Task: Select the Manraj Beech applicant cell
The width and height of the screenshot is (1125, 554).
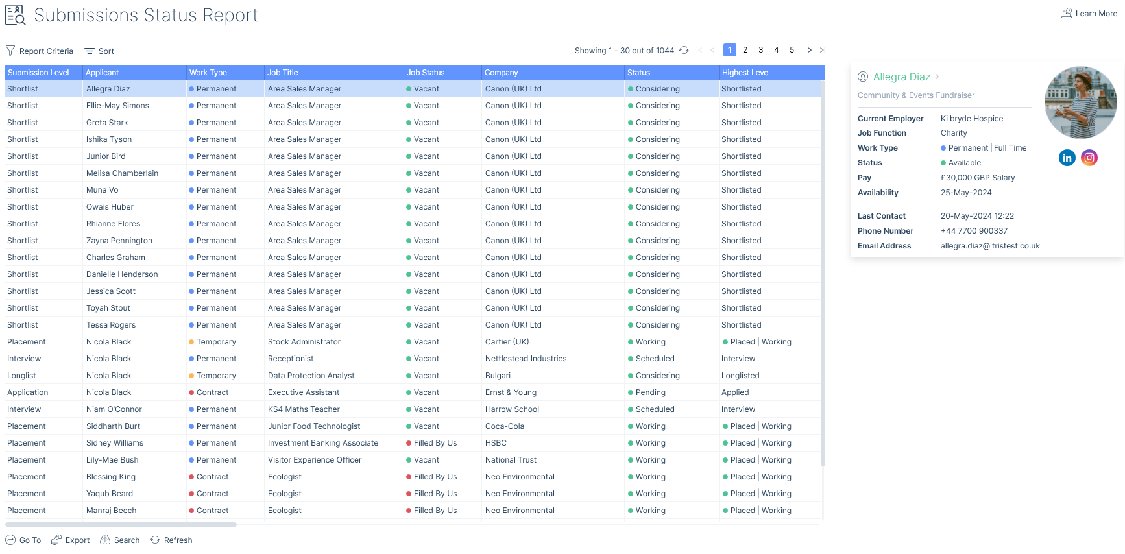Action: click(x=135, y=511)
